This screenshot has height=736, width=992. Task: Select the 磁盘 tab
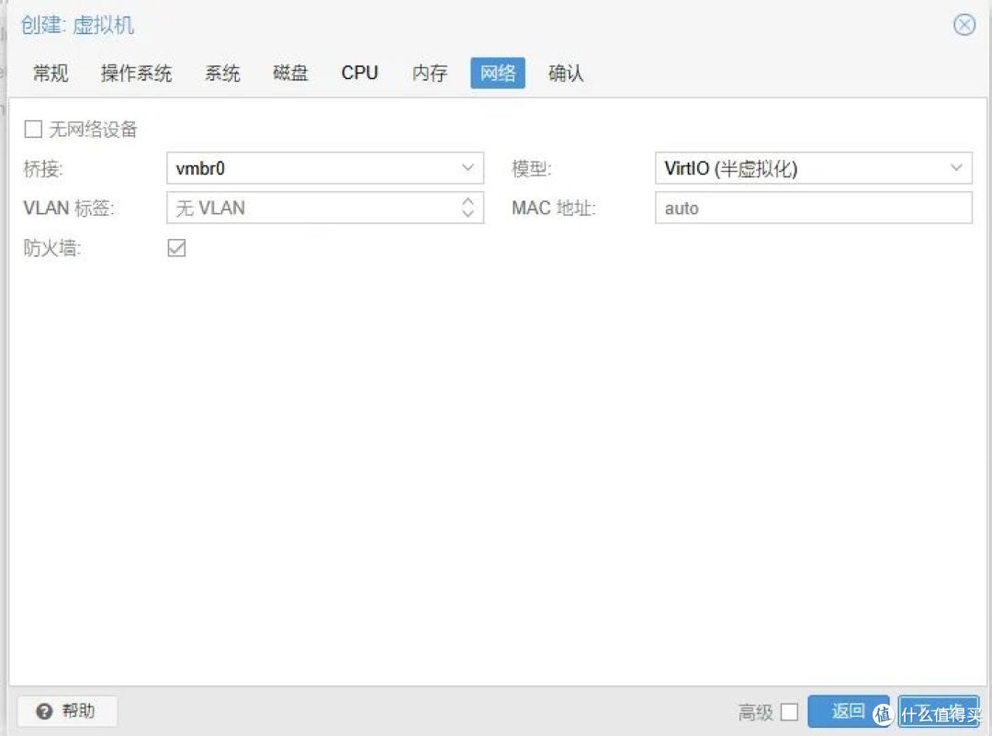coord(290,74)
